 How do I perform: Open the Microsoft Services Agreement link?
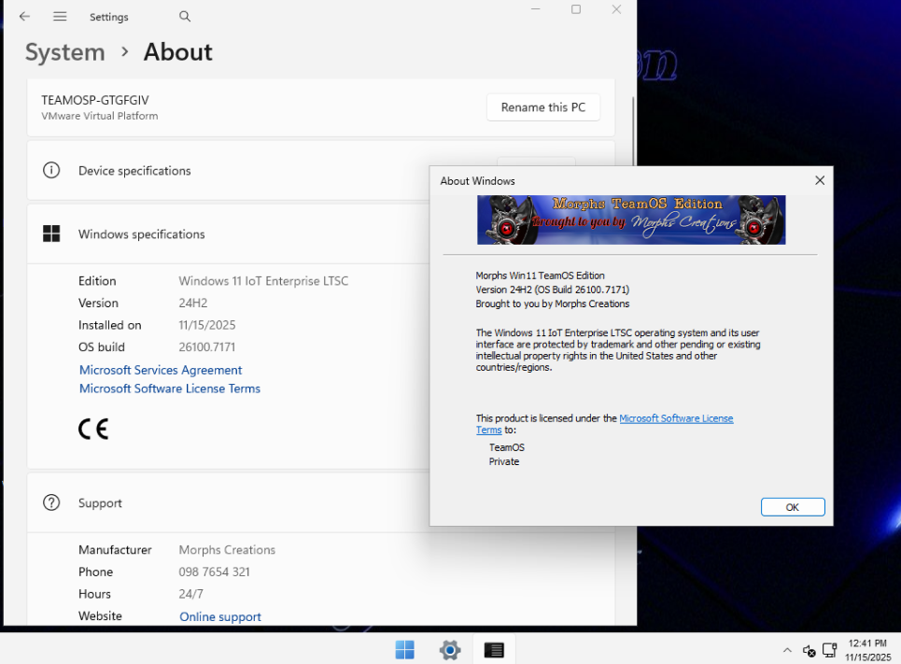click(x=161, y=370)
